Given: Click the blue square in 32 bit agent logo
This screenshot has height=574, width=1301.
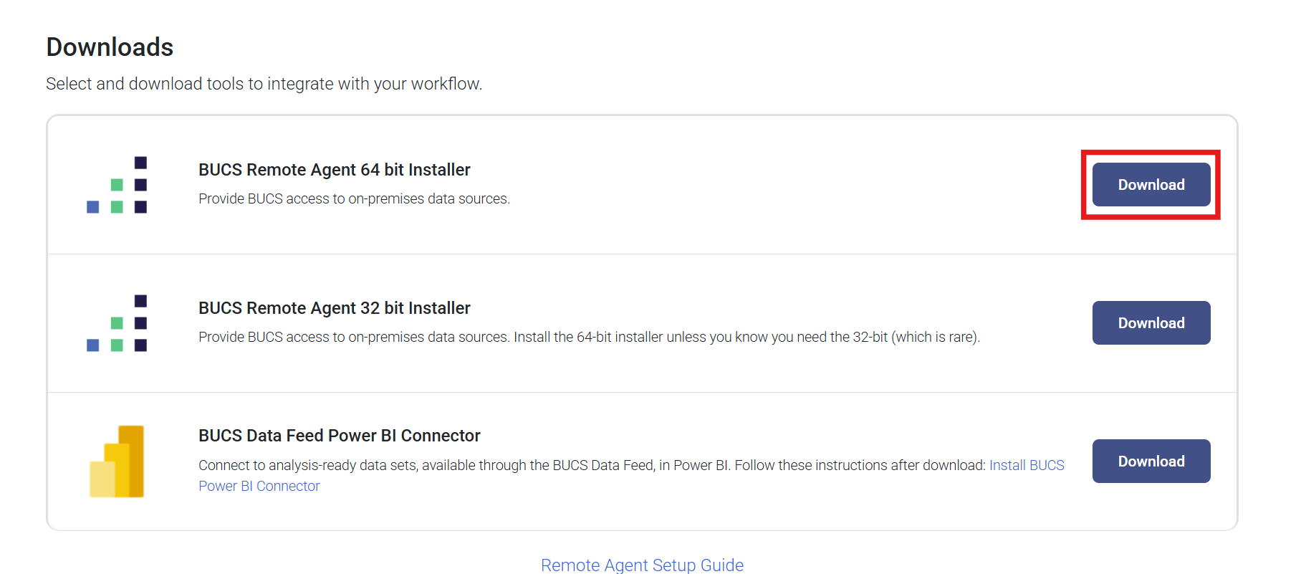Looking at the screenshot, I should (93, 345).
